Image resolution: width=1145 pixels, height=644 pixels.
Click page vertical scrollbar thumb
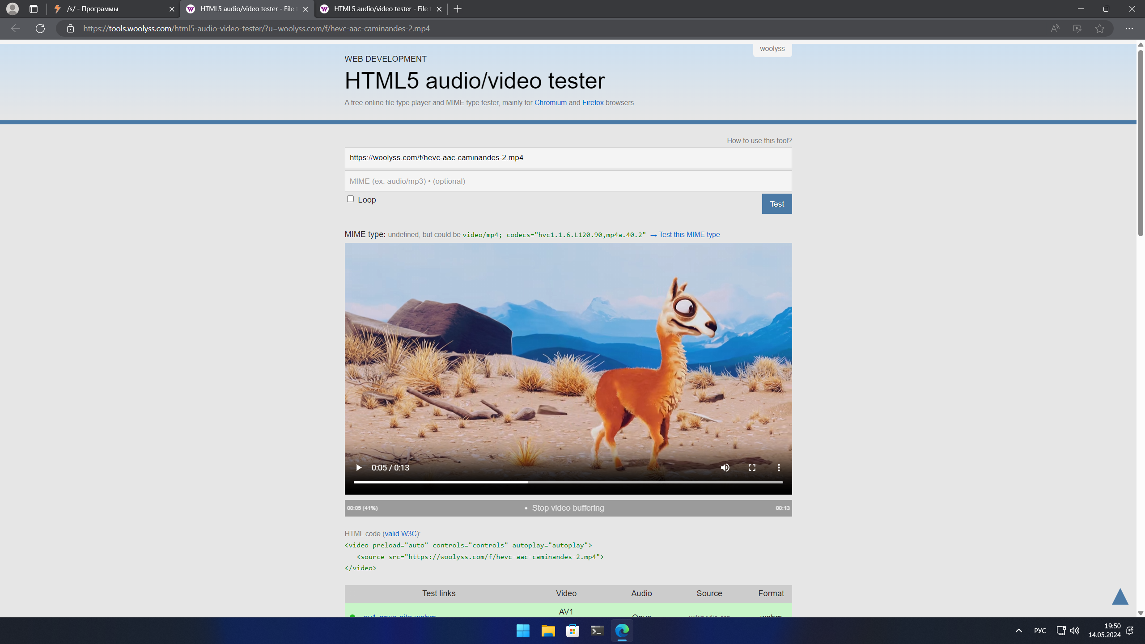[x=1141, y=143]
